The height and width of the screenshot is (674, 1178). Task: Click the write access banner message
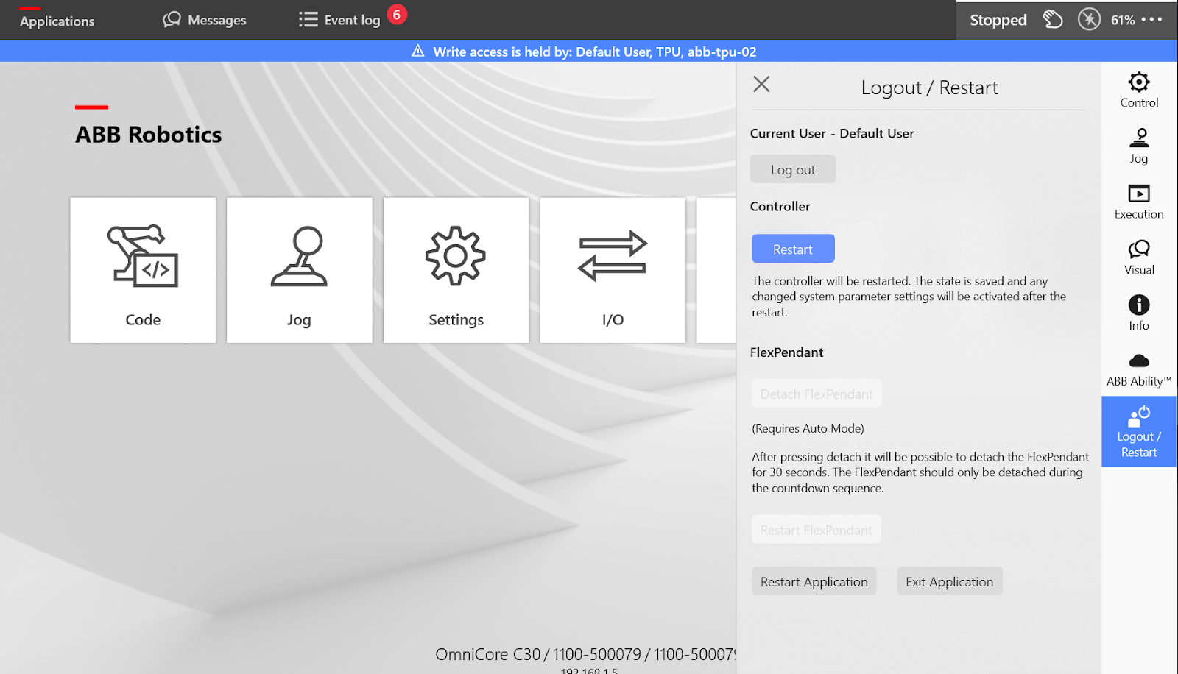(595, 52)
